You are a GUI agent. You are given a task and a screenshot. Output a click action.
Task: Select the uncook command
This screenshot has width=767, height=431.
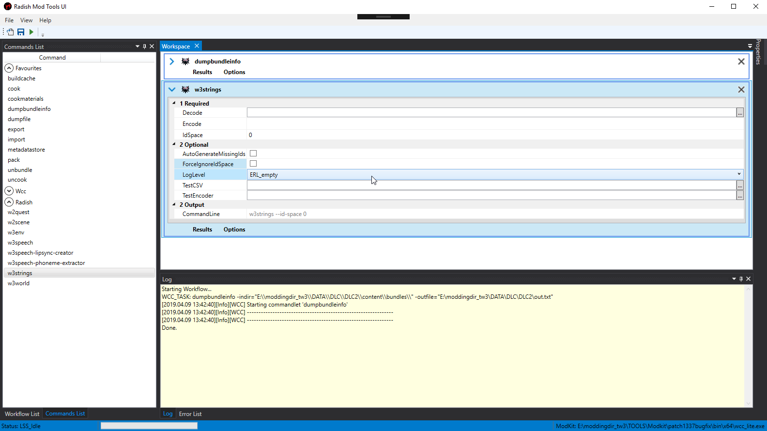(x=17, y=180)
